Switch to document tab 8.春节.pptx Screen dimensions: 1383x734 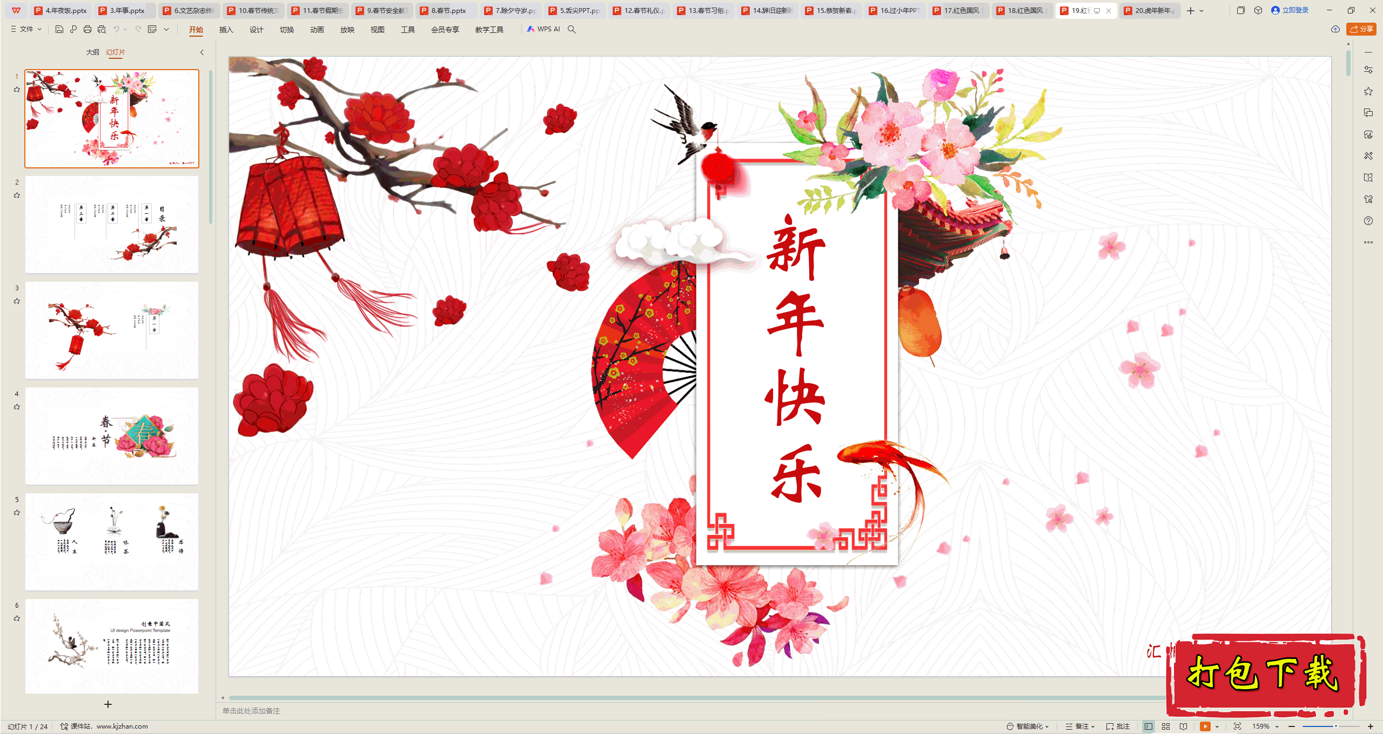446,10
